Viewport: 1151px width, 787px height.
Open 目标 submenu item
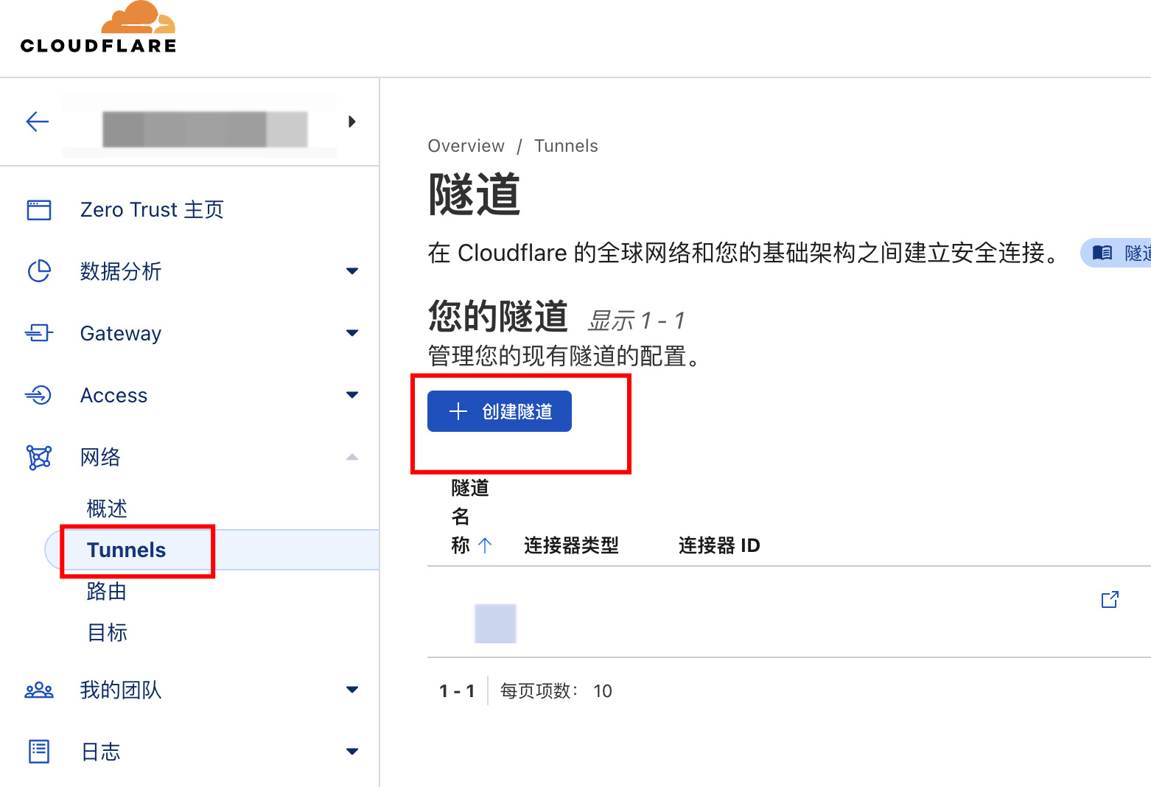[107, 632]
